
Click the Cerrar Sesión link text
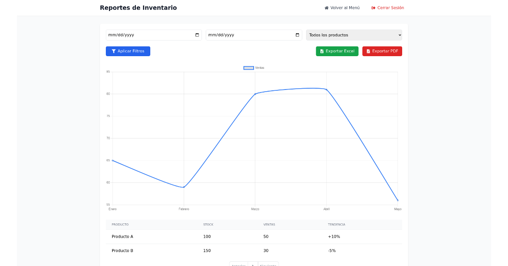pyautogui.click(x=390, y=8)
